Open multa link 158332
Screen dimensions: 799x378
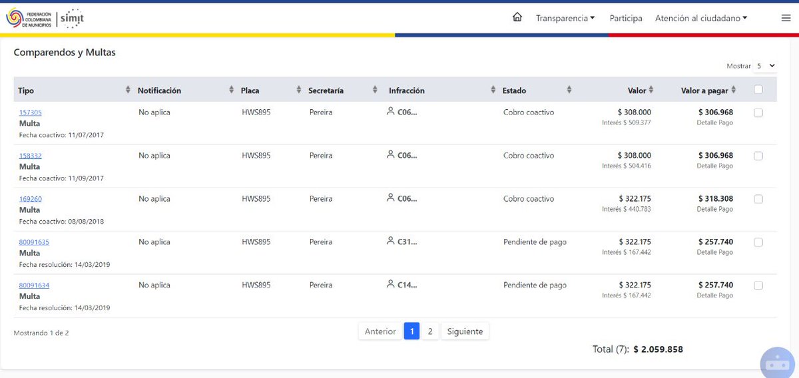tap(31, 156)
